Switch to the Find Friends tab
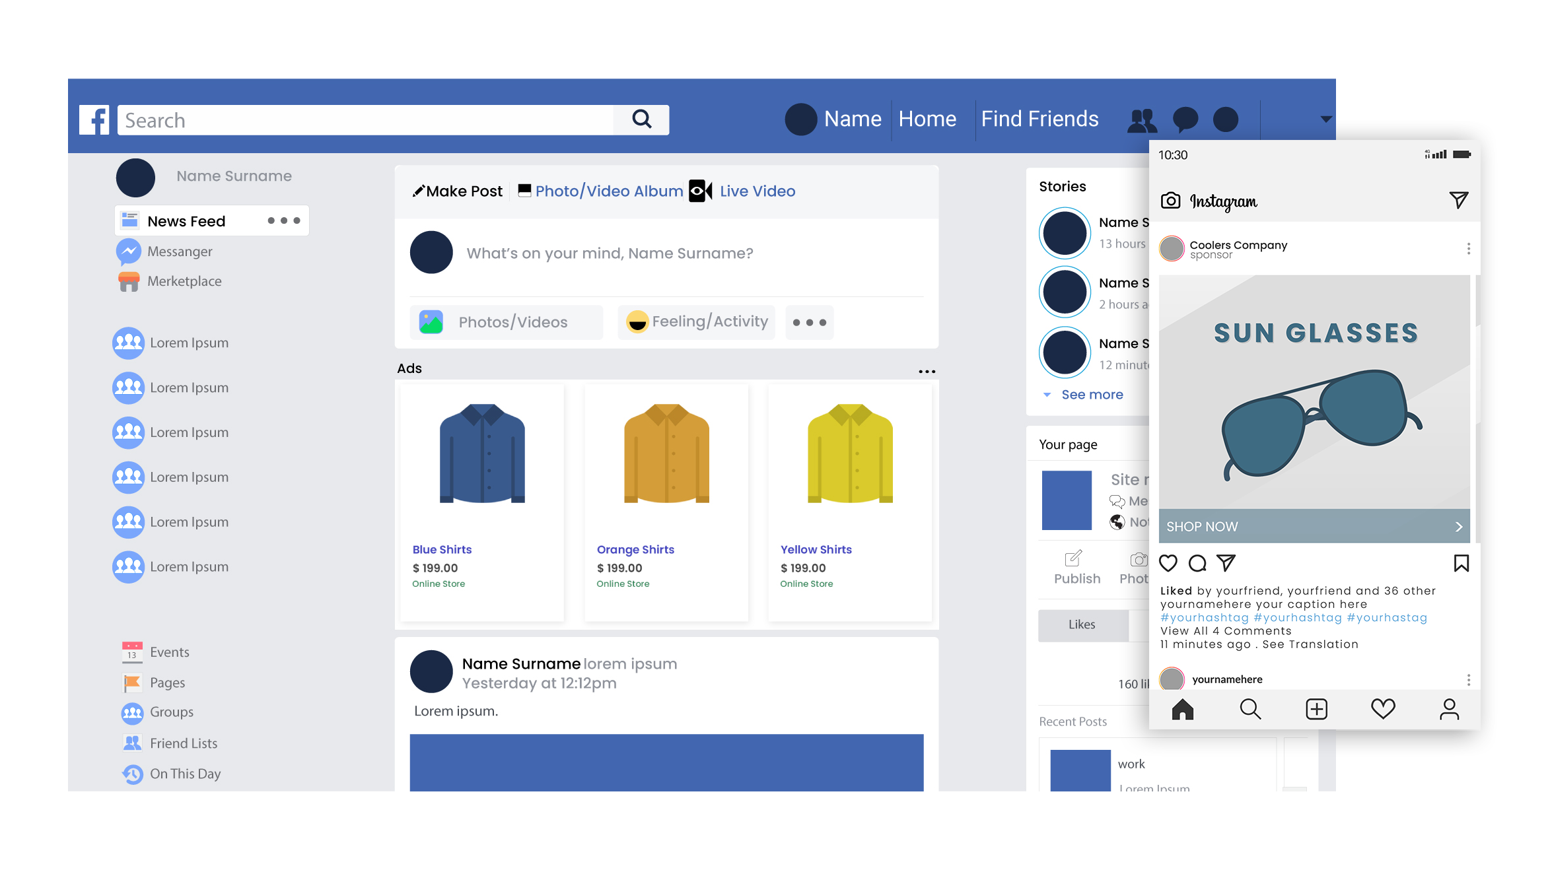1548x870 pixels. 1039,119
